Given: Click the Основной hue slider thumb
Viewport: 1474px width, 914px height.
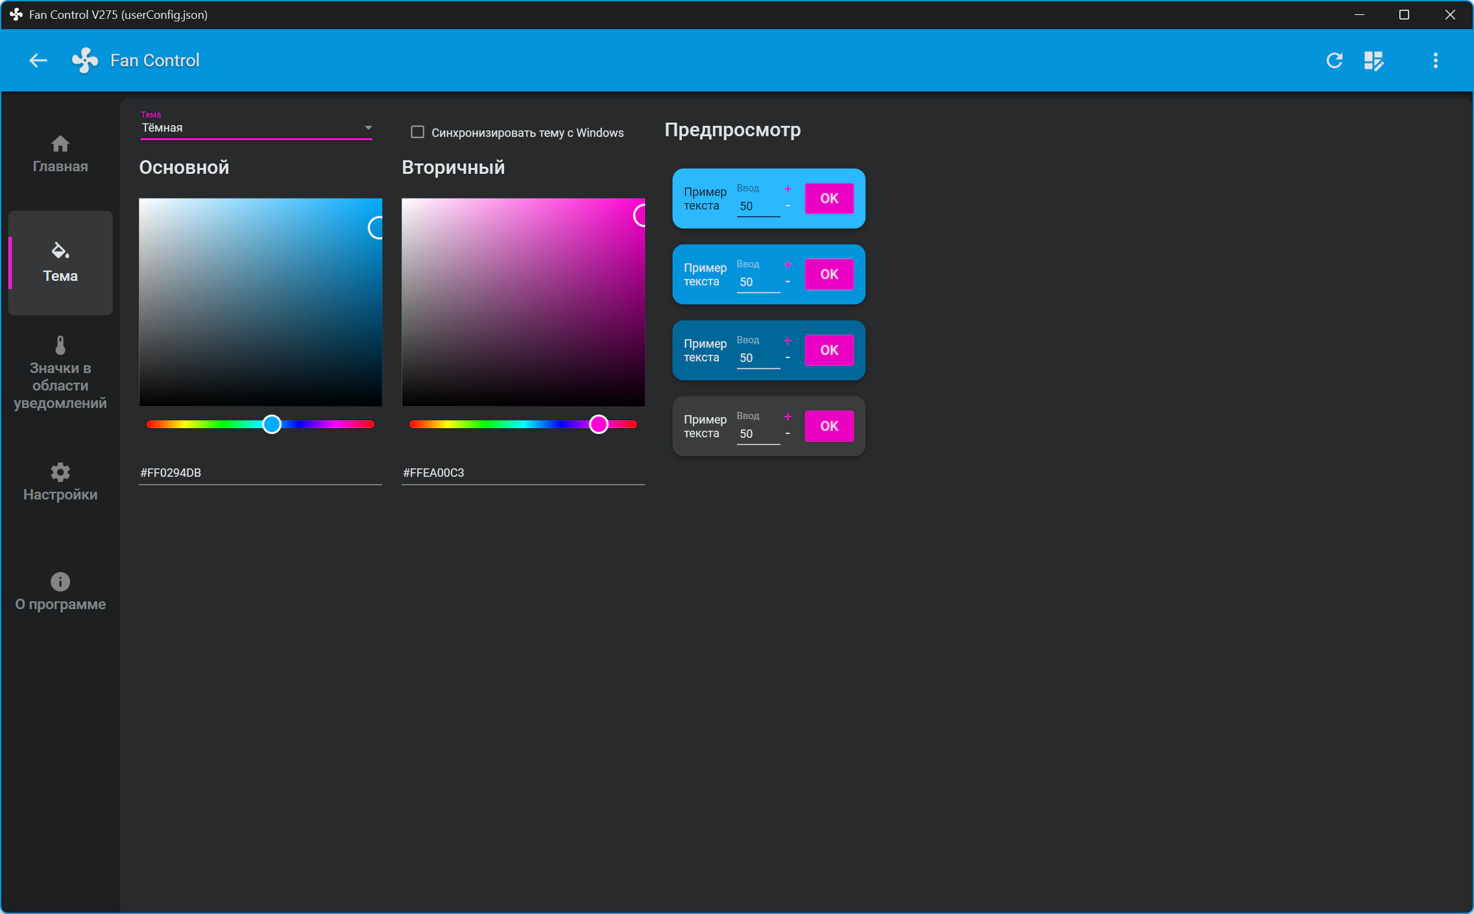Looking at the screenshot, I should pos(272,424).
